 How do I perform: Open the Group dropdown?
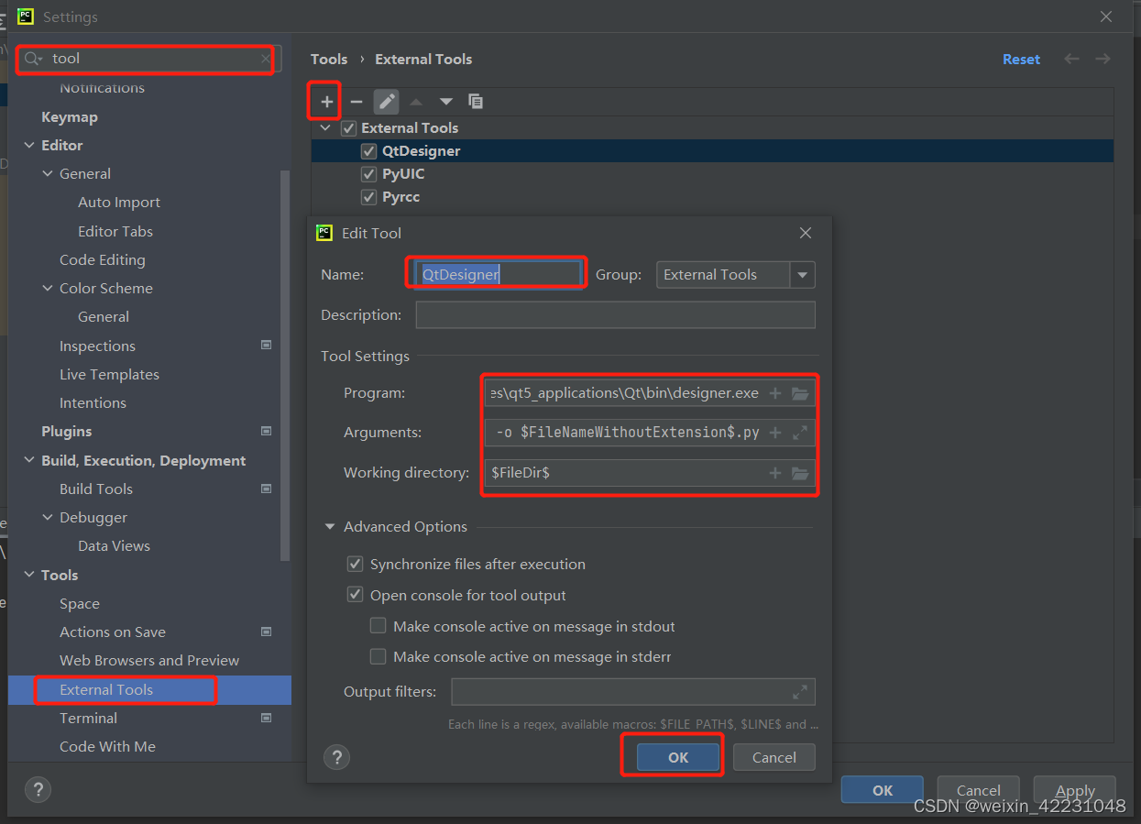(x=803, y=275)
